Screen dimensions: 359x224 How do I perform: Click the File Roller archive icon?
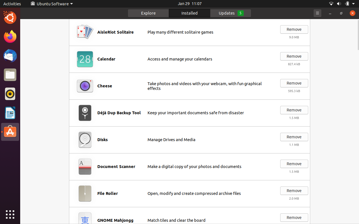point(85,193)
